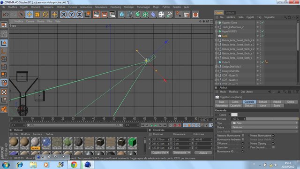This screenshot has width=300, height=169.
Task: Open the Tipo dropdown showing Area
Action: point(264,123)
